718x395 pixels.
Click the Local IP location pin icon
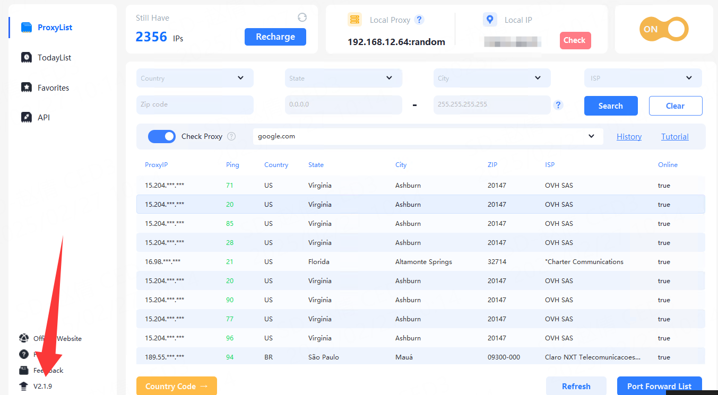pyautogui.click(x=490, y=20)
